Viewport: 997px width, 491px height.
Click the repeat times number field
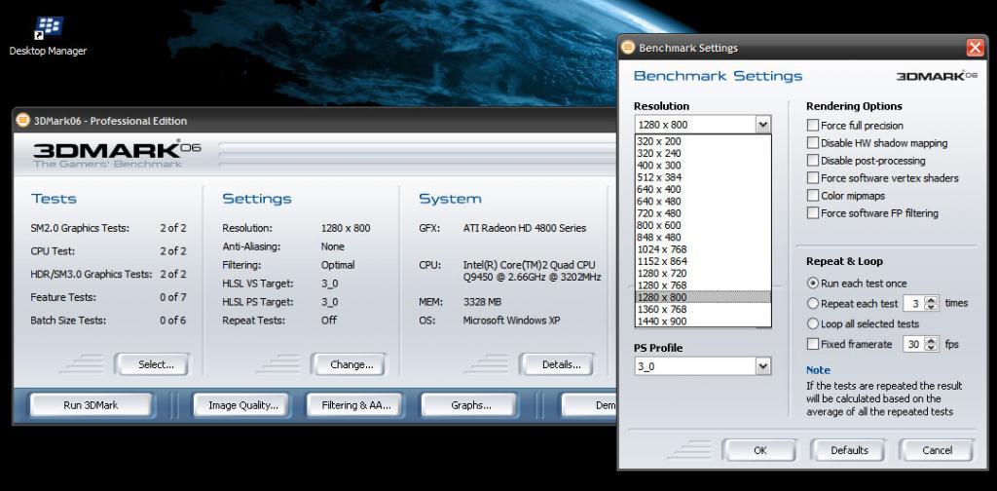pyautogui.click(x=914, y=303)
